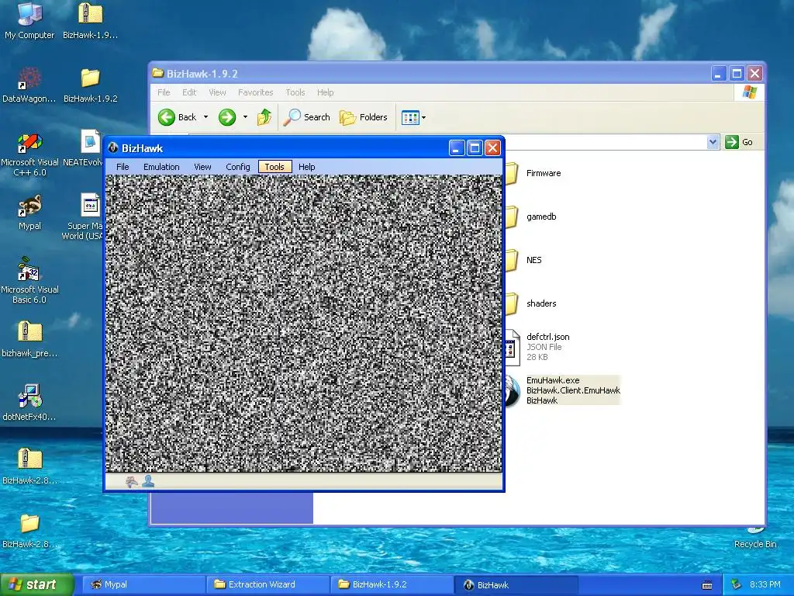Select Super Mario World file on desktop
794x596 pixels.
(x=84, y=216)
